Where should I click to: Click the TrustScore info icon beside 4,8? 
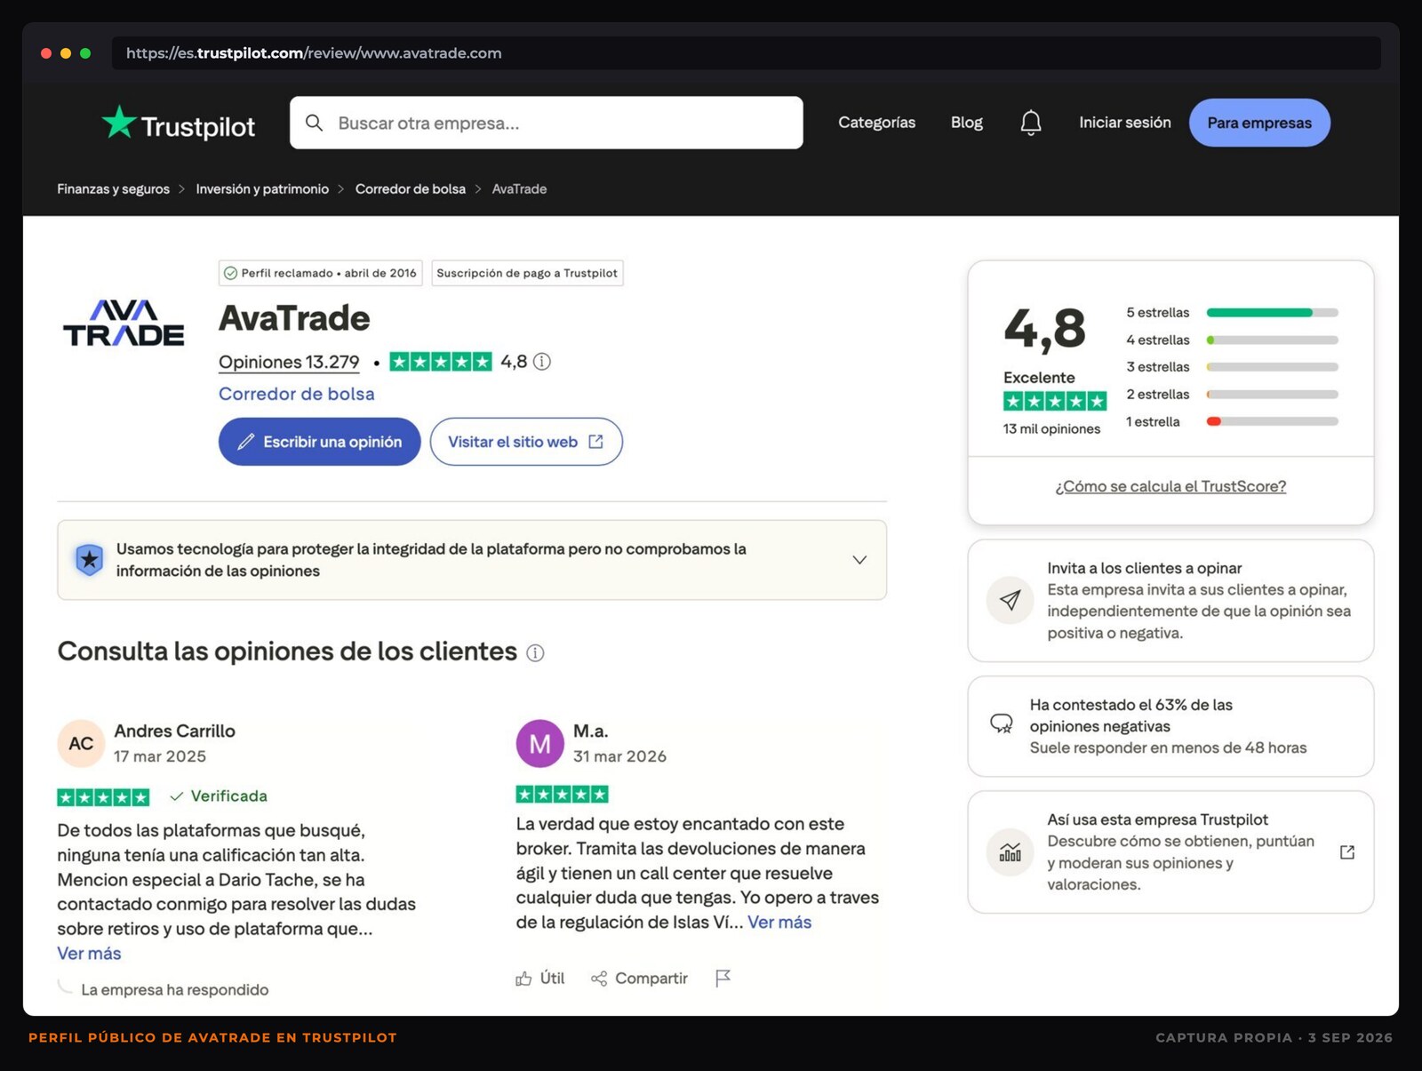pos(541,362)
